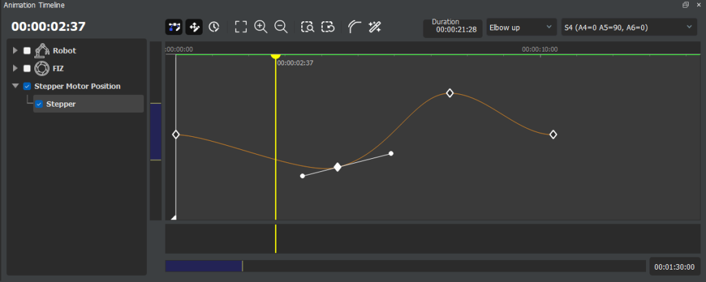Click the Duration time field
The width and height of the screenshot is (706, 282).
[x=453, y=30]
